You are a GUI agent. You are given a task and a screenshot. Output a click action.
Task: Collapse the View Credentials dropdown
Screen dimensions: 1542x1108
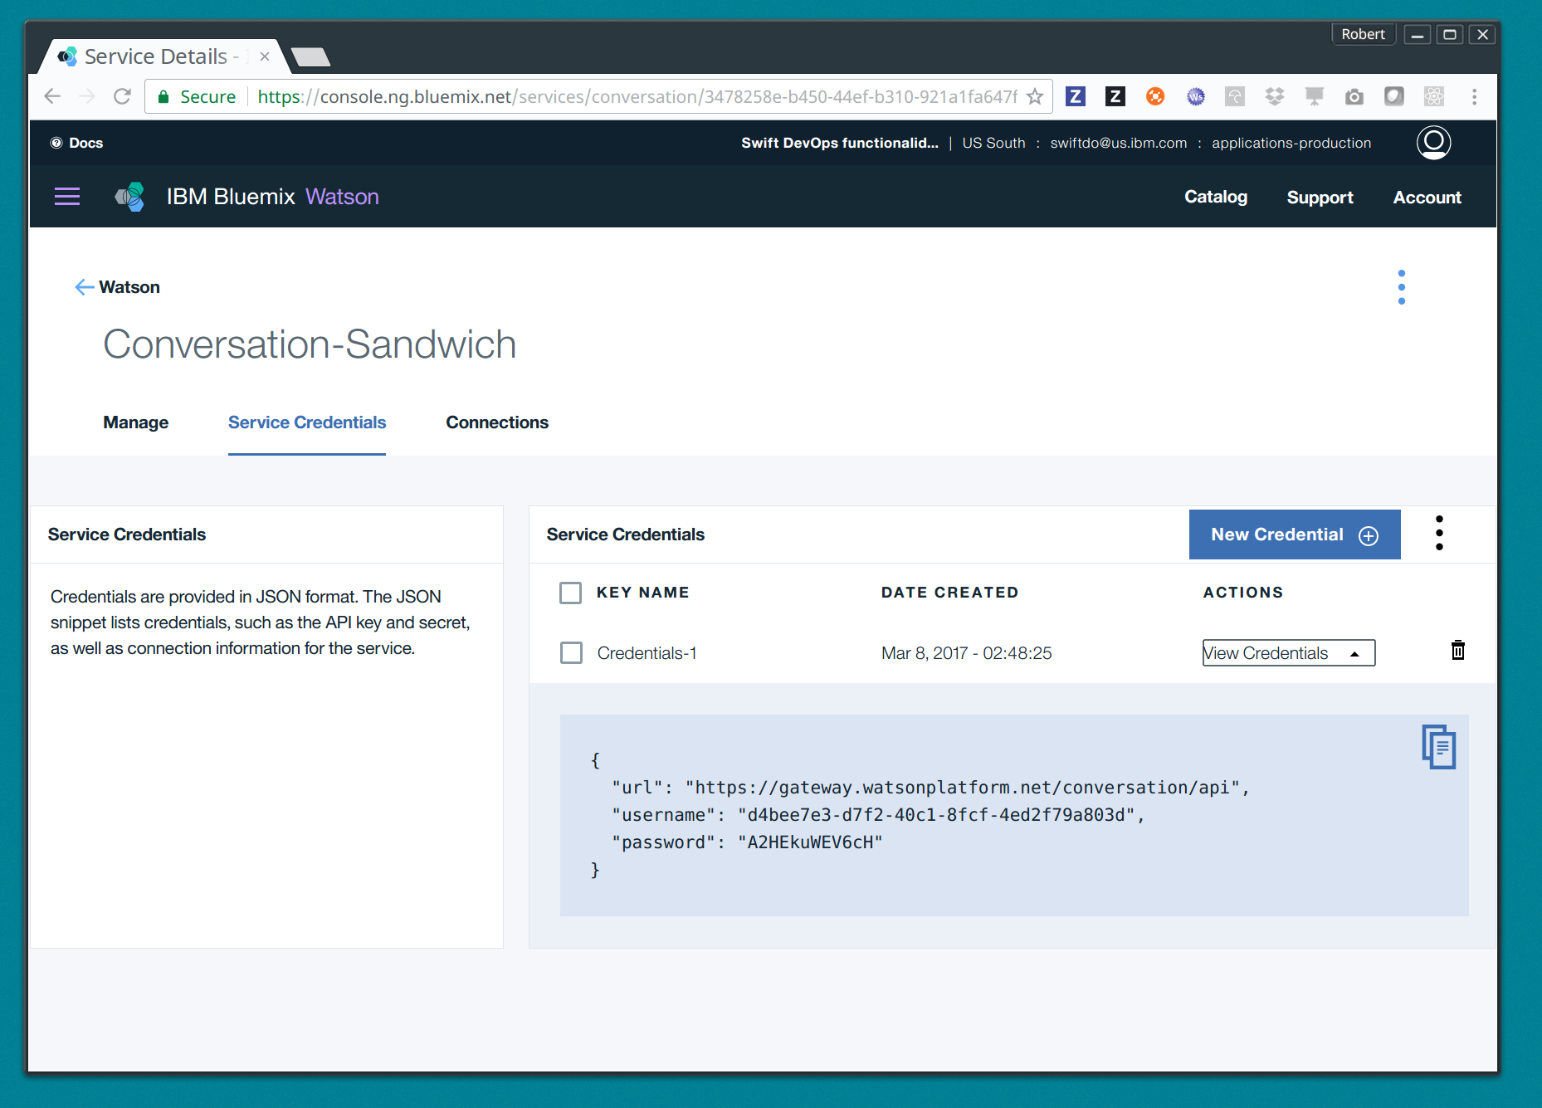[1289, 653]
